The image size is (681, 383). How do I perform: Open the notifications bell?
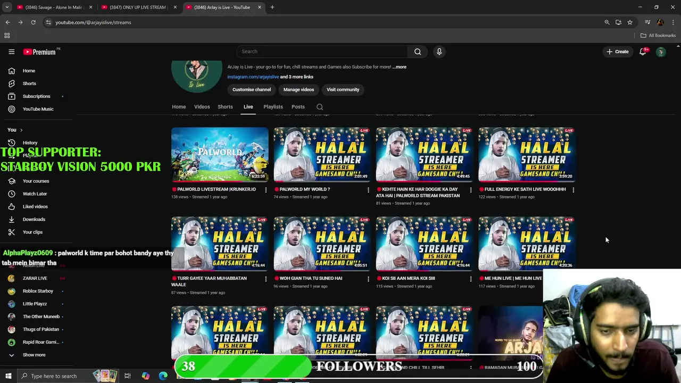pos(643,52)
